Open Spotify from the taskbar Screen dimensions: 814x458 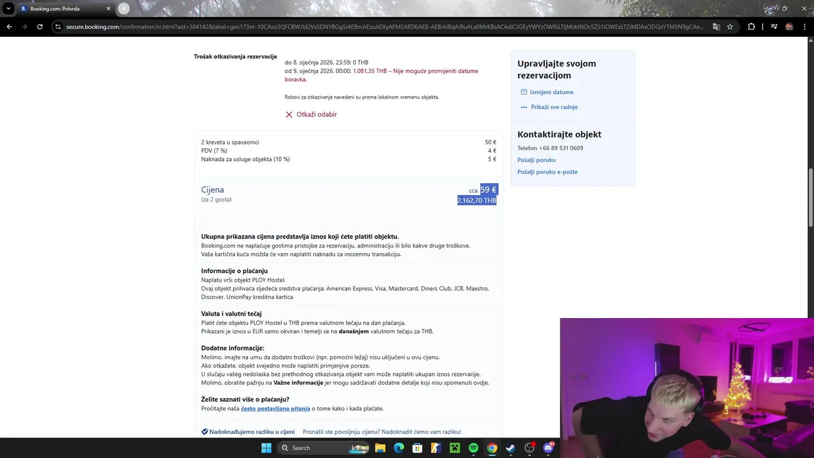tap(473, 448)
